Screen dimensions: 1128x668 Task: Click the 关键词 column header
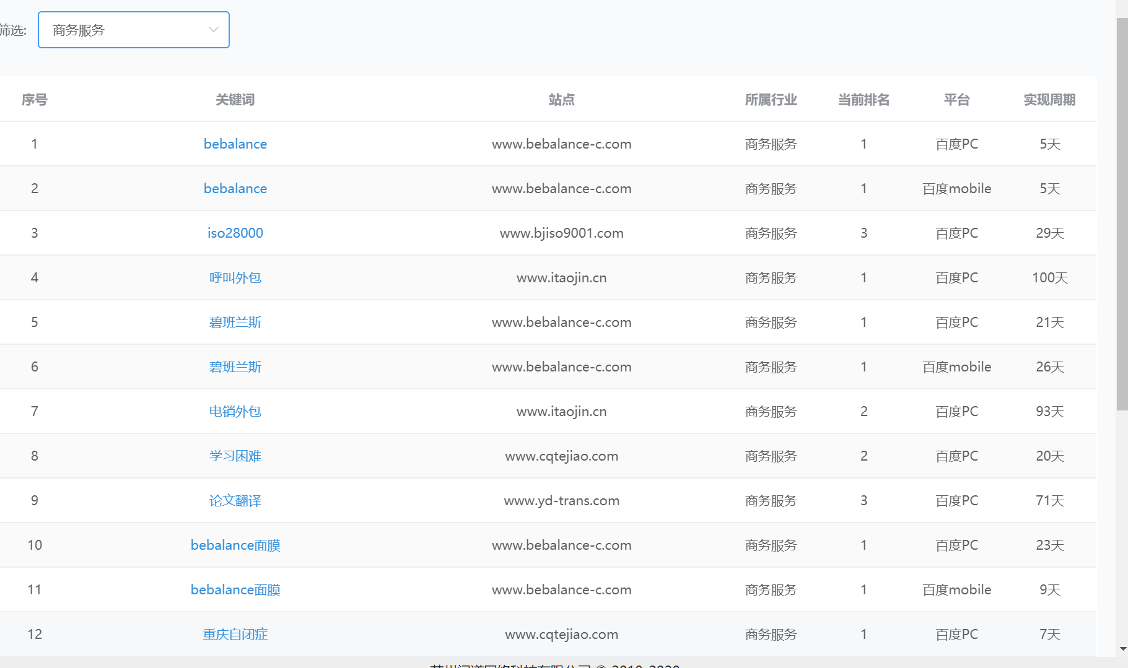coord(235,100)
